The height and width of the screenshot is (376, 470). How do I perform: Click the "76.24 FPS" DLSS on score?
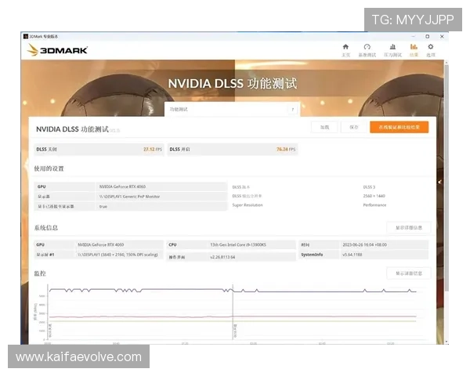coord(286,150)
